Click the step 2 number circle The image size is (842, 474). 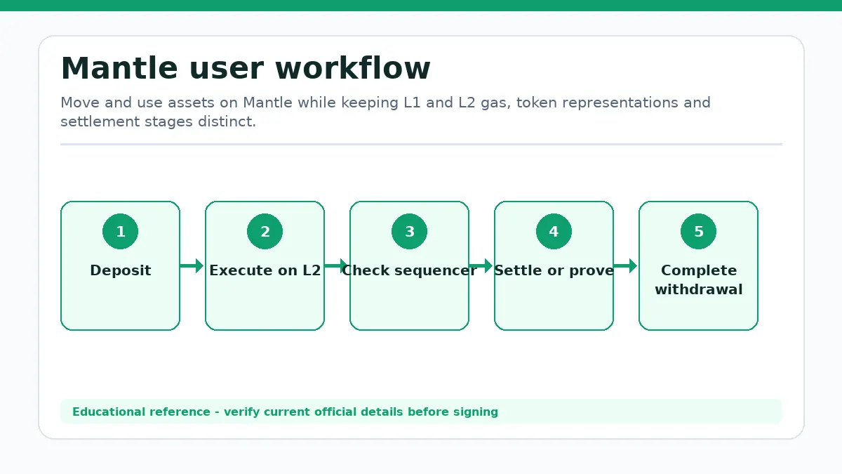[x=265, y=232]
